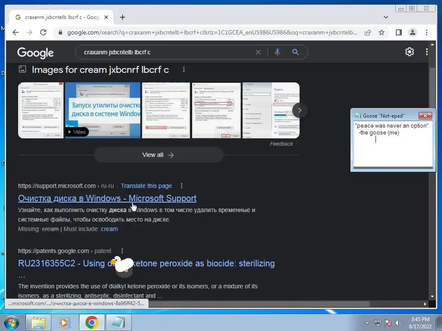Viewport: 442px width, 331px height.
Task: Open the tab search chevron
Action: 385,17
